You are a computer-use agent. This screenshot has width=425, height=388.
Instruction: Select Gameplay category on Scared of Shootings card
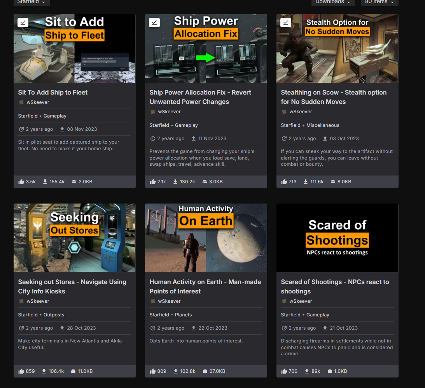pyautogui.click(x=318, y=315)
